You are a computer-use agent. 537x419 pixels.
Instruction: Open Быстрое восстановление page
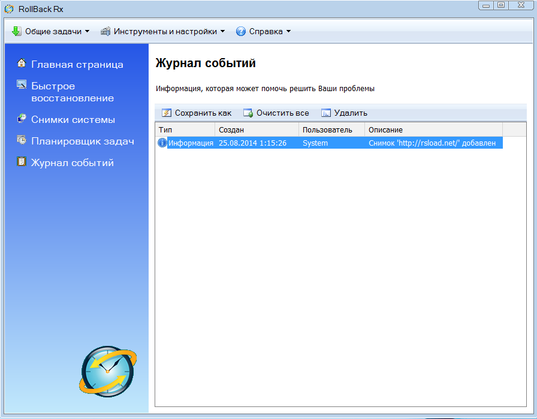[x=73, y=92]
